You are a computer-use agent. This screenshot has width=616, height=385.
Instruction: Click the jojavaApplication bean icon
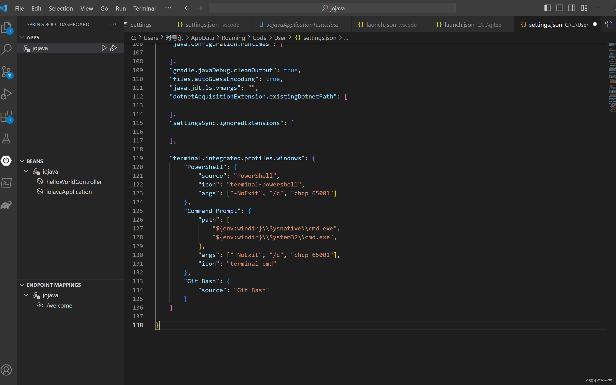[40, 192]
